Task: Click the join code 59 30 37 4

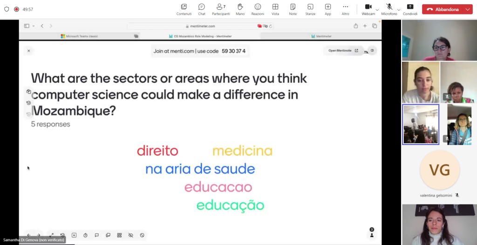Action: pyautogui.click(x=233, y=51)
